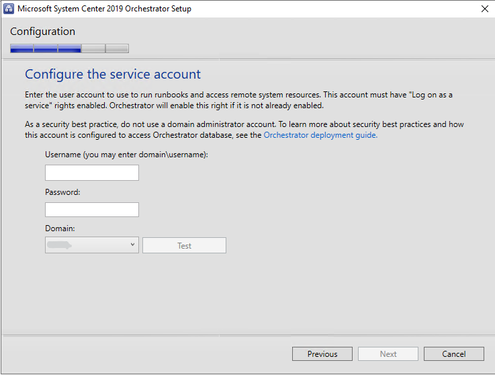
Task: Click the 'Configuration' step title
Action: pos(42,32)
